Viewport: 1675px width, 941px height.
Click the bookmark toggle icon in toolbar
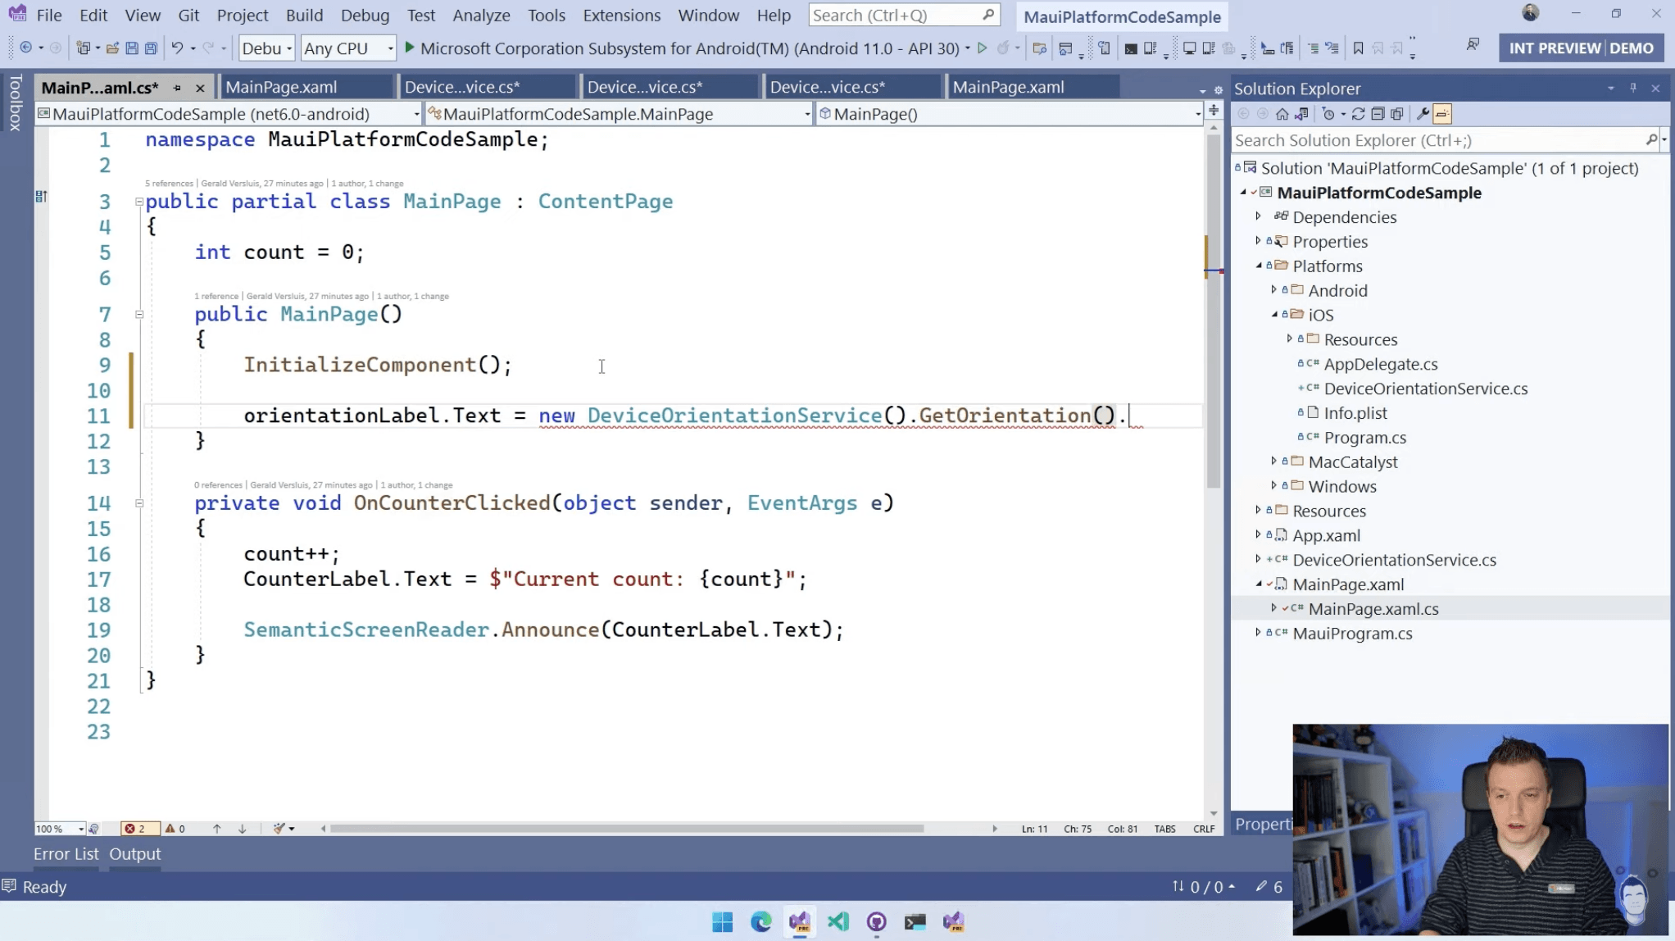[1358, 48]
